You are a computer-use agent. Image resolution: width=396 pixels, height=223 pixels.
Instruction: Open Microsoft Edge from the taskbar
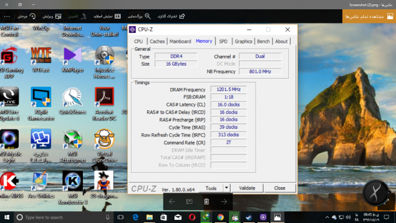[x=136, y=217]
